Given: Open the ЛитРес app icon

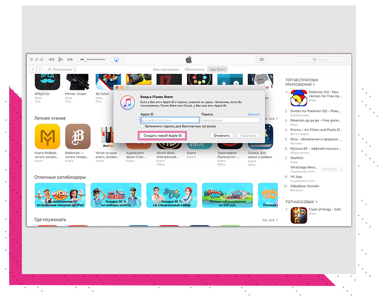Looking at the screenshot, I should (105, 136).
